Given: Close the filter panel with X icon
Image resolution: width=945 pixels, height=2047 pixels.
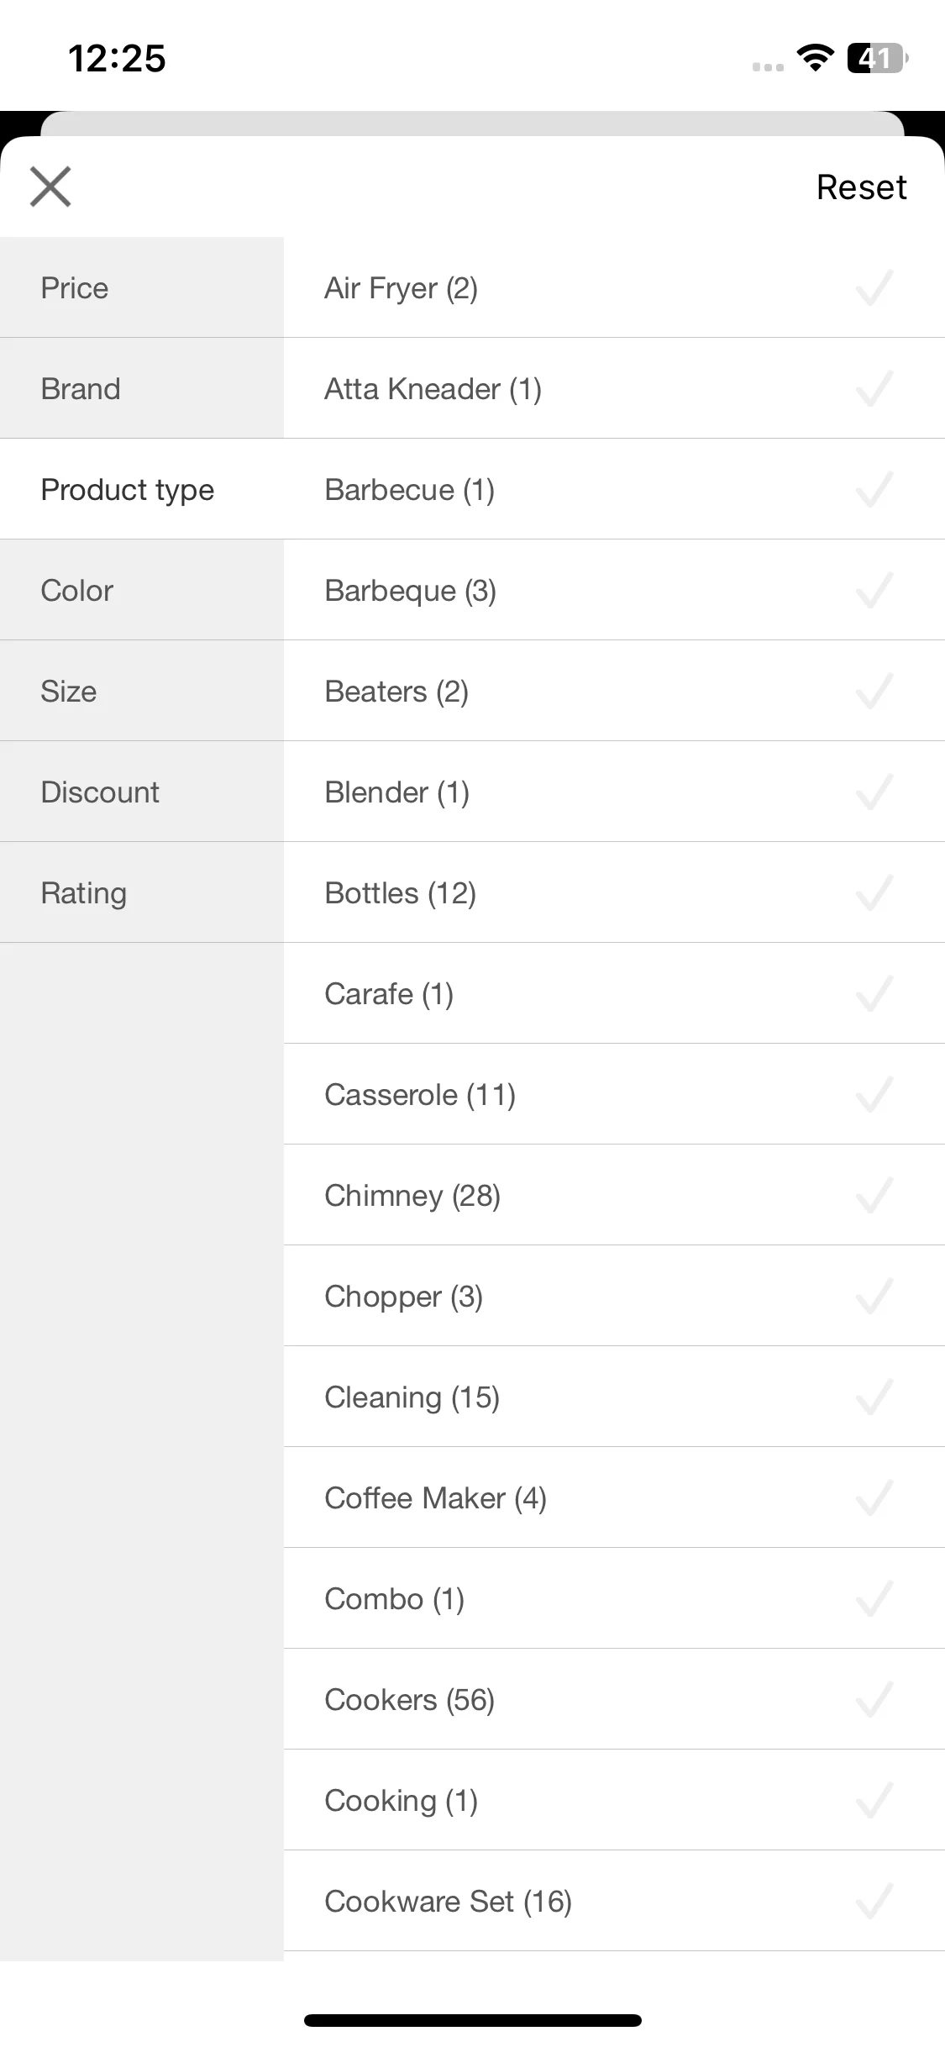Looking at the screenshot, I should [50, 187].
